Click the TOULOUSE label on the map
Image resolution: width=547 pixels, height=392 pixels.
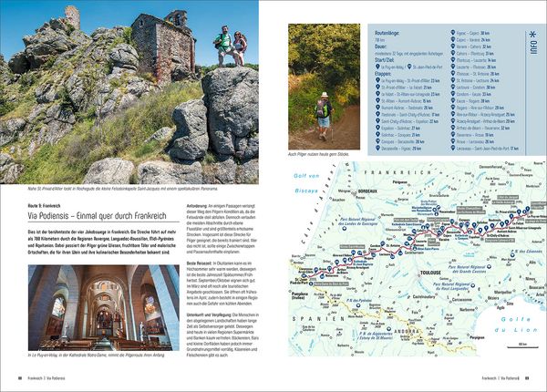pyautogui.click(x=430, y=273)
